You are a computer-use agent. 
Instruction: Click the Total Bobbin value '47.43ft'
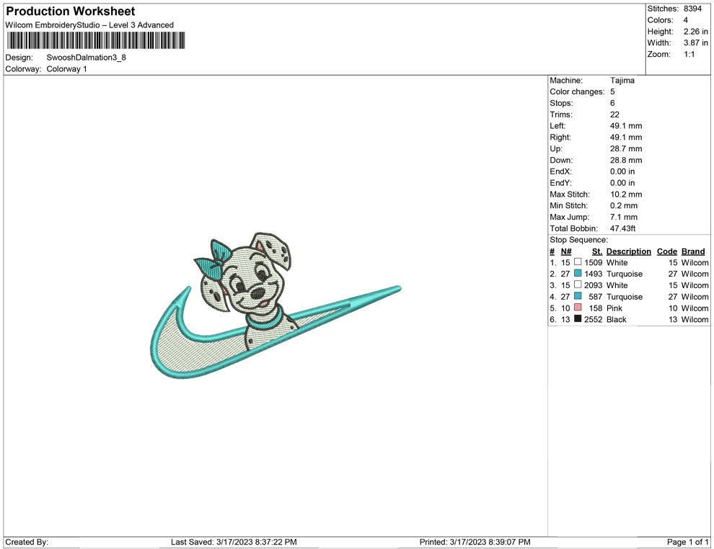623,228
